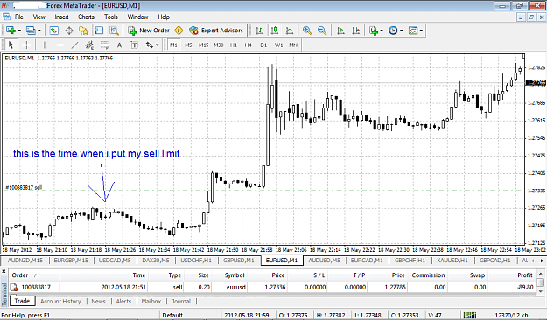Zoom out on the chart
547x320 pixels.
point(322,31)
